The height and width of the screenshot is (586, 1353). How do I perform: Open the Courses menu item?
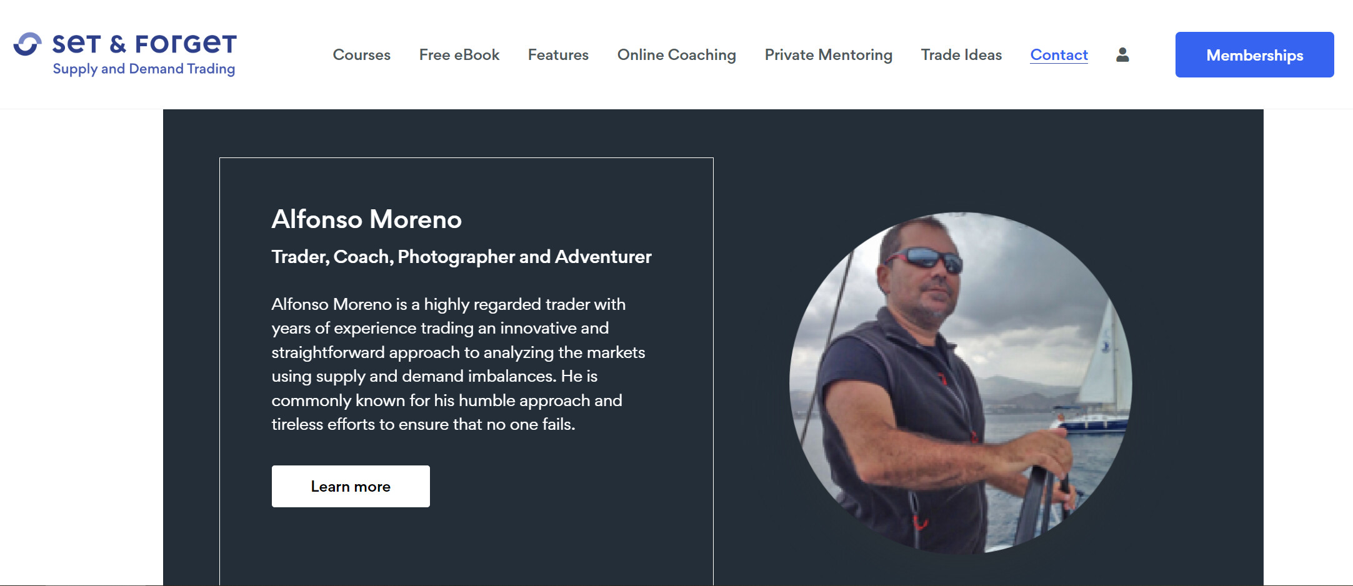pos(362,55)
